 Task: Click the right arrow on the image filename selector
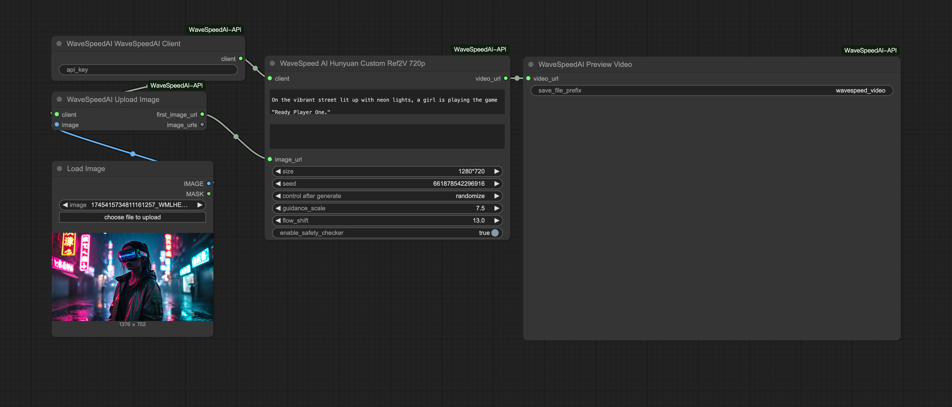pyautogui.click(x=200, y=205)
